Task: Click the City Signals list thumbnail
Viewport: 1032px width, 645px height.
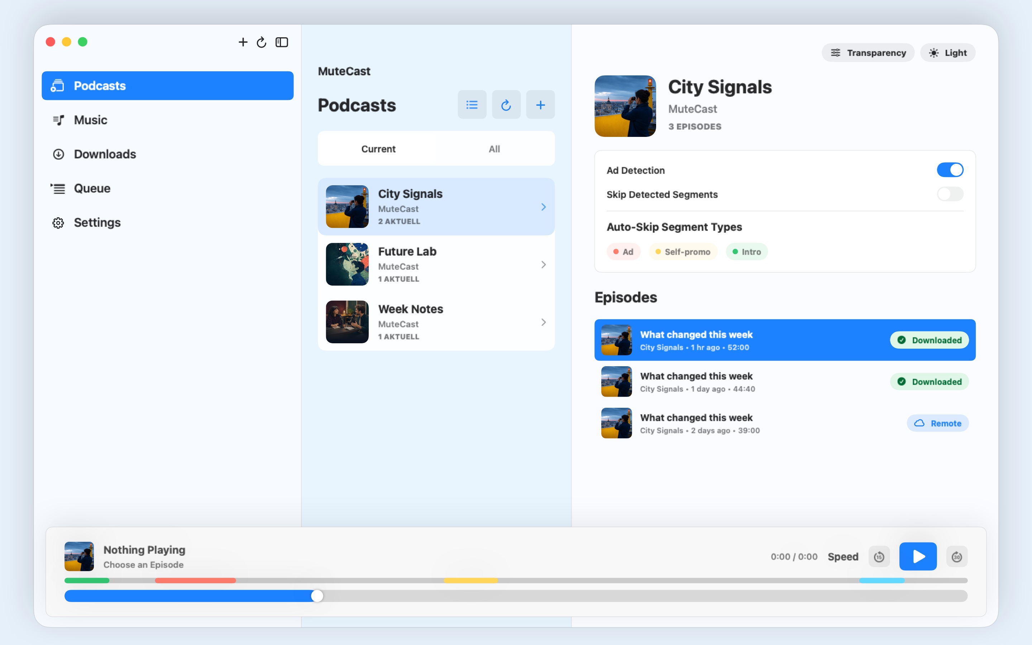Action: (x=347, y=206)
